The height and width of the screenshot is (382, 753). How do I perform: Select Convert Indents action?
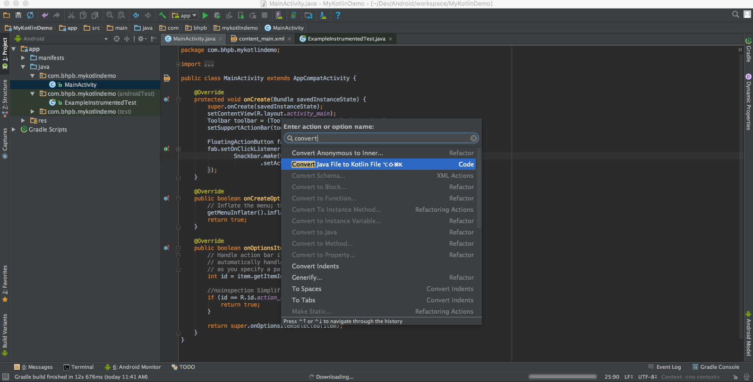pos(378,266)
